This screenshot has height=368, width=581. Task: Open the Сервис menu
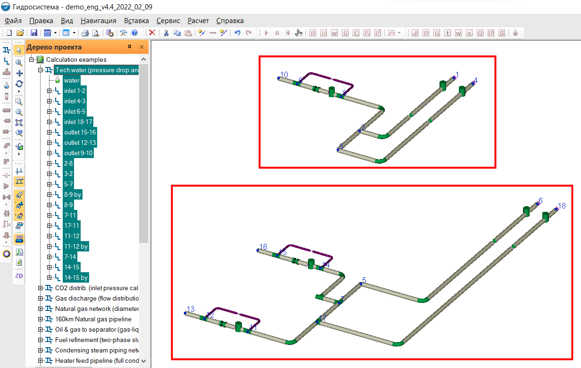coord(168,21)
